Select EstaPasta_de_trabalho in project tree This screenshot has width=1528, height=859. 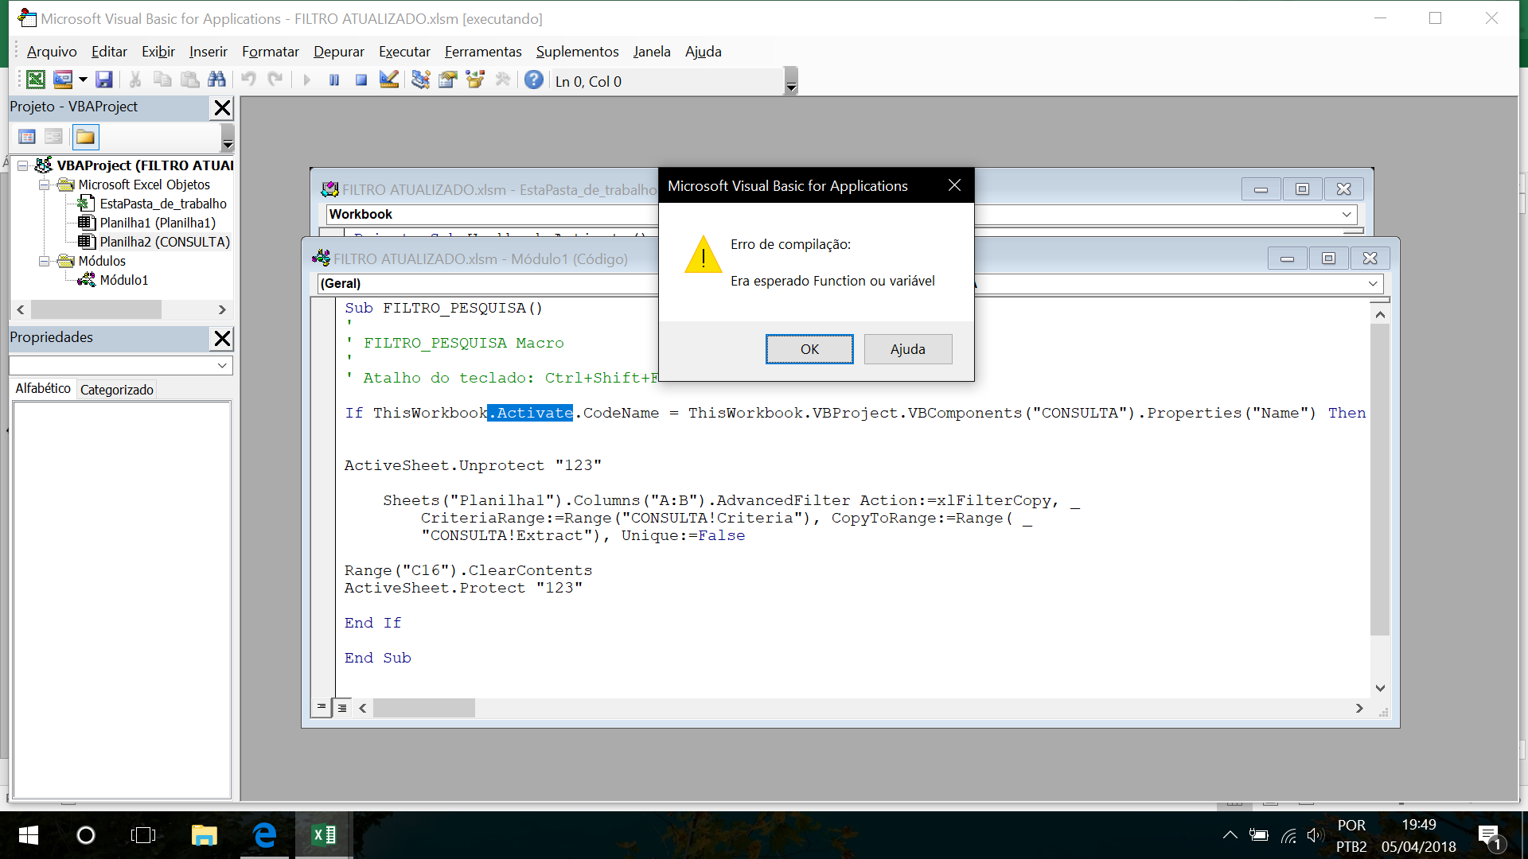[162, 204]
